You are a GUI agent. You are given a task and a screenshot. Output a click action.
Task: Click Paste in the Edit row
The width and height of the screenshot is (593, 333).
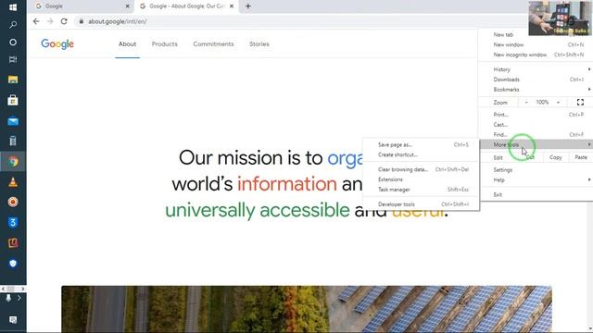pos(581,157)
